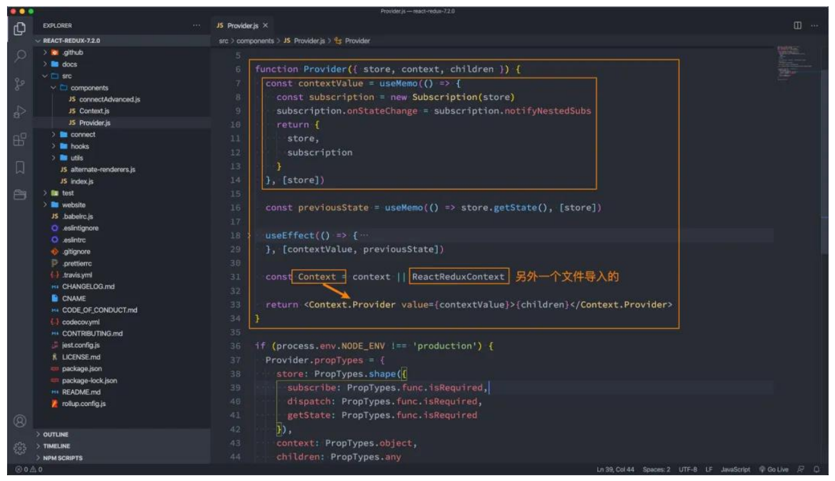
Task: Click src in the breadcrumb path
Action: tap(224, 41)
